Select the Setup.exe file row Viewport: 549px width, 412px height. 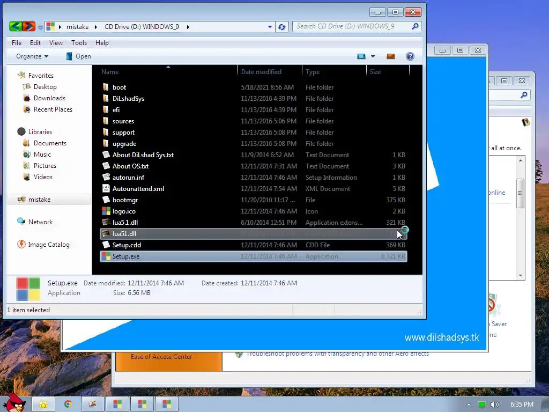coord(254,256)
